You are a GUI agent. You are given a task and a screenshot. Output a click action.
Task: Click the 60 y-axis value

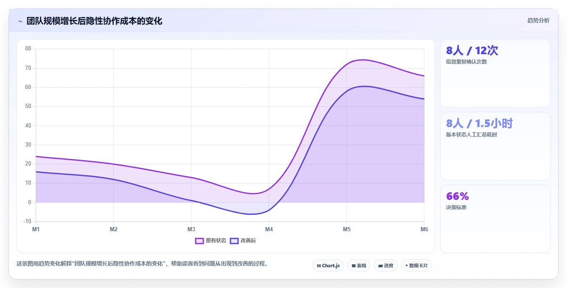pos(28,87)
